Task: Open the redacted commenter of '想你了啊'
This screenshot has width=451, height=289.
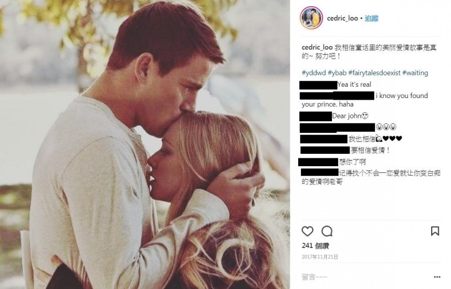Action: pos(318,162)
